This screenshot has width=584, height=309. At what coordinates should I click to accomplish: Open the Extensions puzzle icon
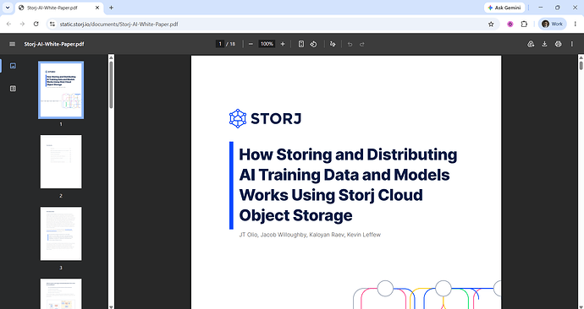[524, 24]
